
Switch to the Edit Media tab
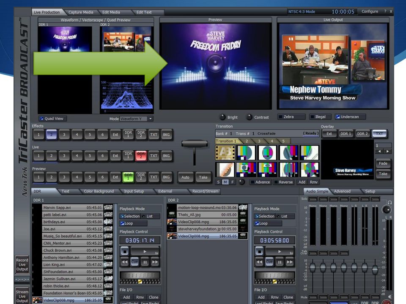click(x=111, y=12)
